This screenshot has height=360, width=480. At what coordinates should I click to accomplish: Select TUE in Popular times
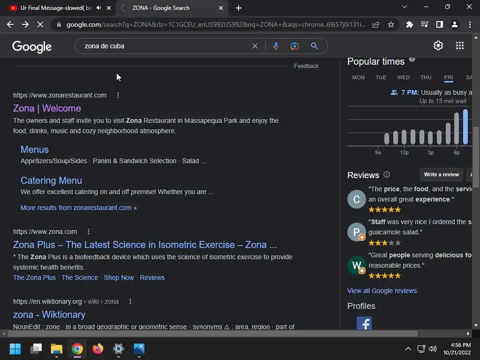381,77
